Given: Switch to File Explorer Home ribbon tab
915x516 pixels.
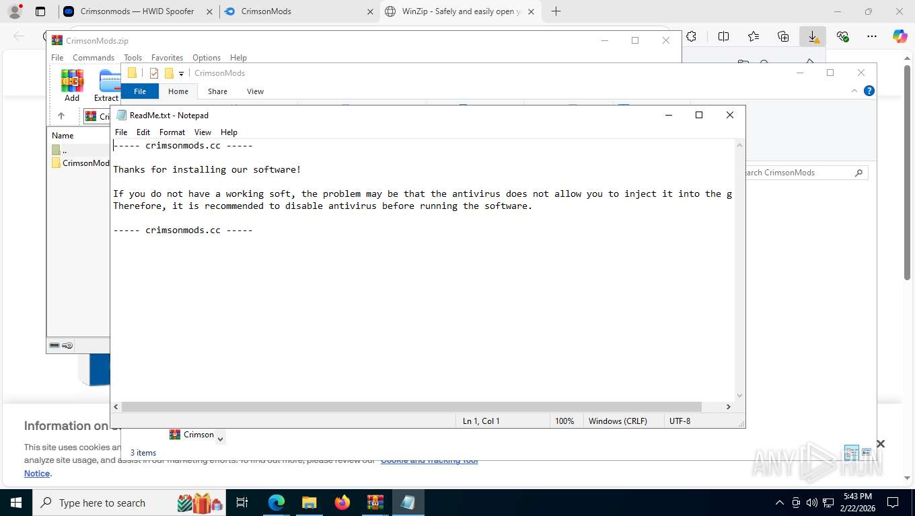Looking at the screenshot, I should point(178,91).
